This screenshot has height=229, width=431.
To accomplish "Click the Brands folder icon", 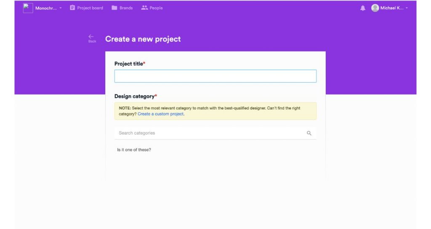I will pyautogui.click(x=114, y=8).
